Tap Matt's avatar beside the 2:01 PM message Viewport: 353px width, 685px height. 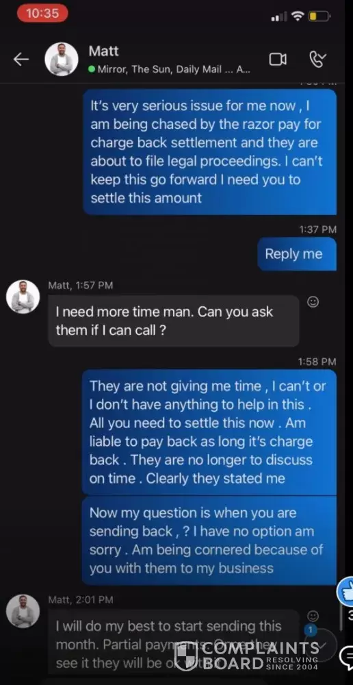pyautogui.click(x=23, y=611)
